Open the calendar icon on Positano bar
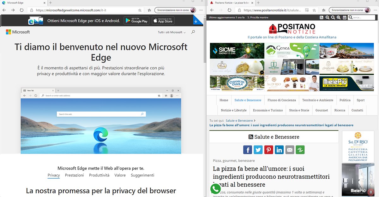379x197 pixels. (345, 18)
